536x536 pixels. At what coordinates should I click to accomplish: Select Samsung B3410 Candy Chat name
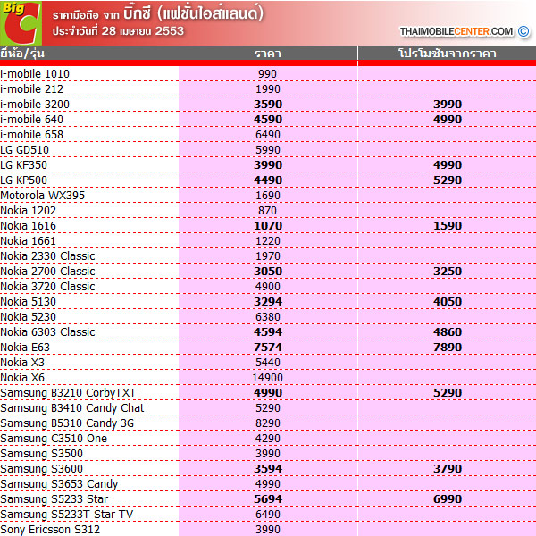coord(72,408)
